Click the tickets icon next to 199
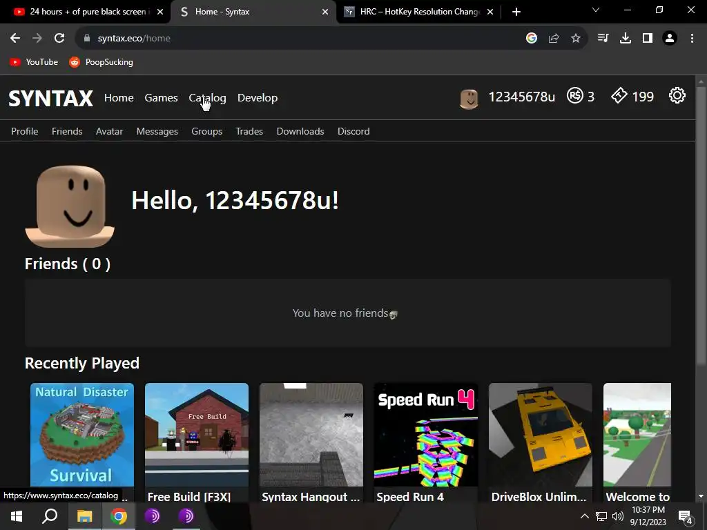Image resolution: width=707 pixels, height=530 pixels. pos(619,95)
